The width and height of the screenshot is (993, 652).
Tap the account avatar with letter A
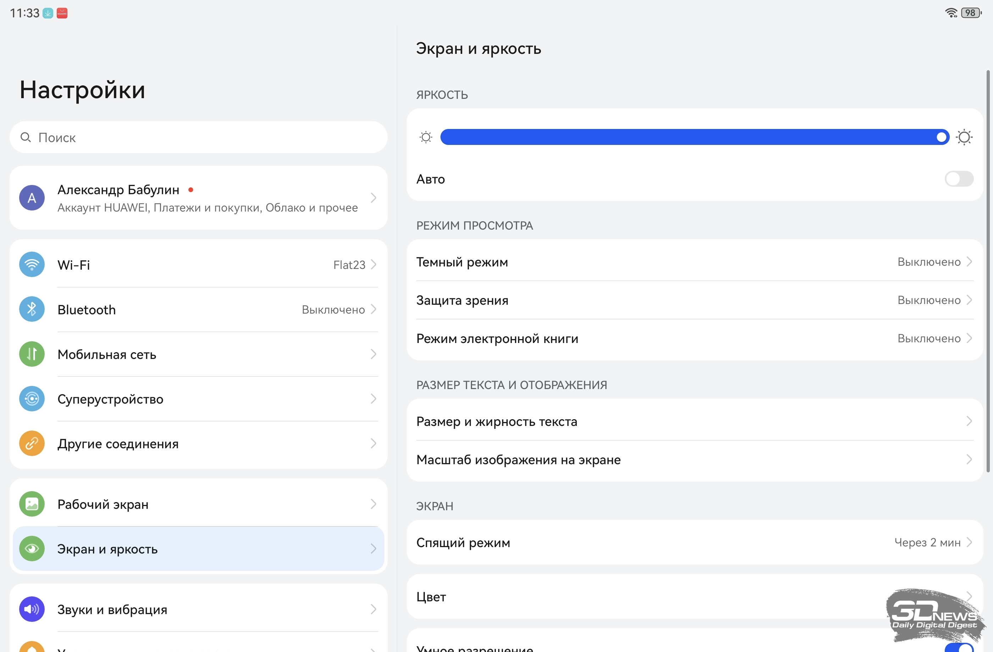click(x=32, y=198)
